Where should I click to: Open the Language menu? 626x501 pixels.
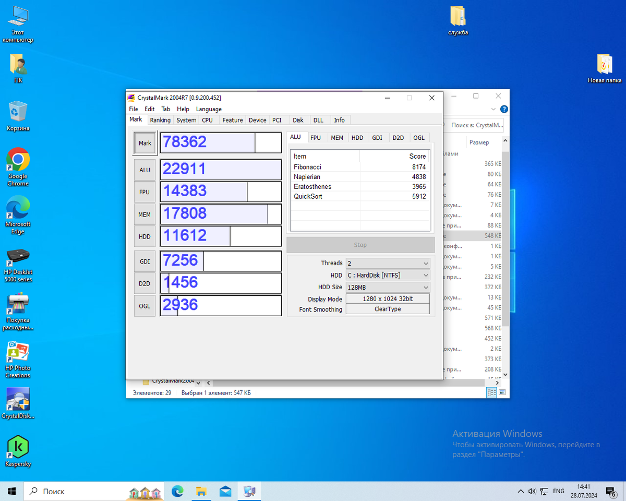[x=209, y=109]
